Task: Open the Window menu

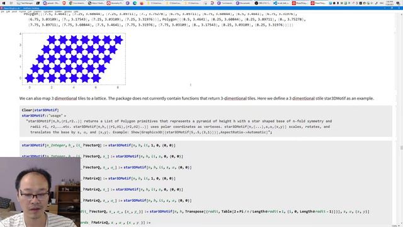Action: coord(68,11)
